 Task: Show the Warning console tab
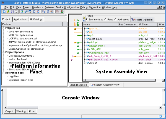21,111
